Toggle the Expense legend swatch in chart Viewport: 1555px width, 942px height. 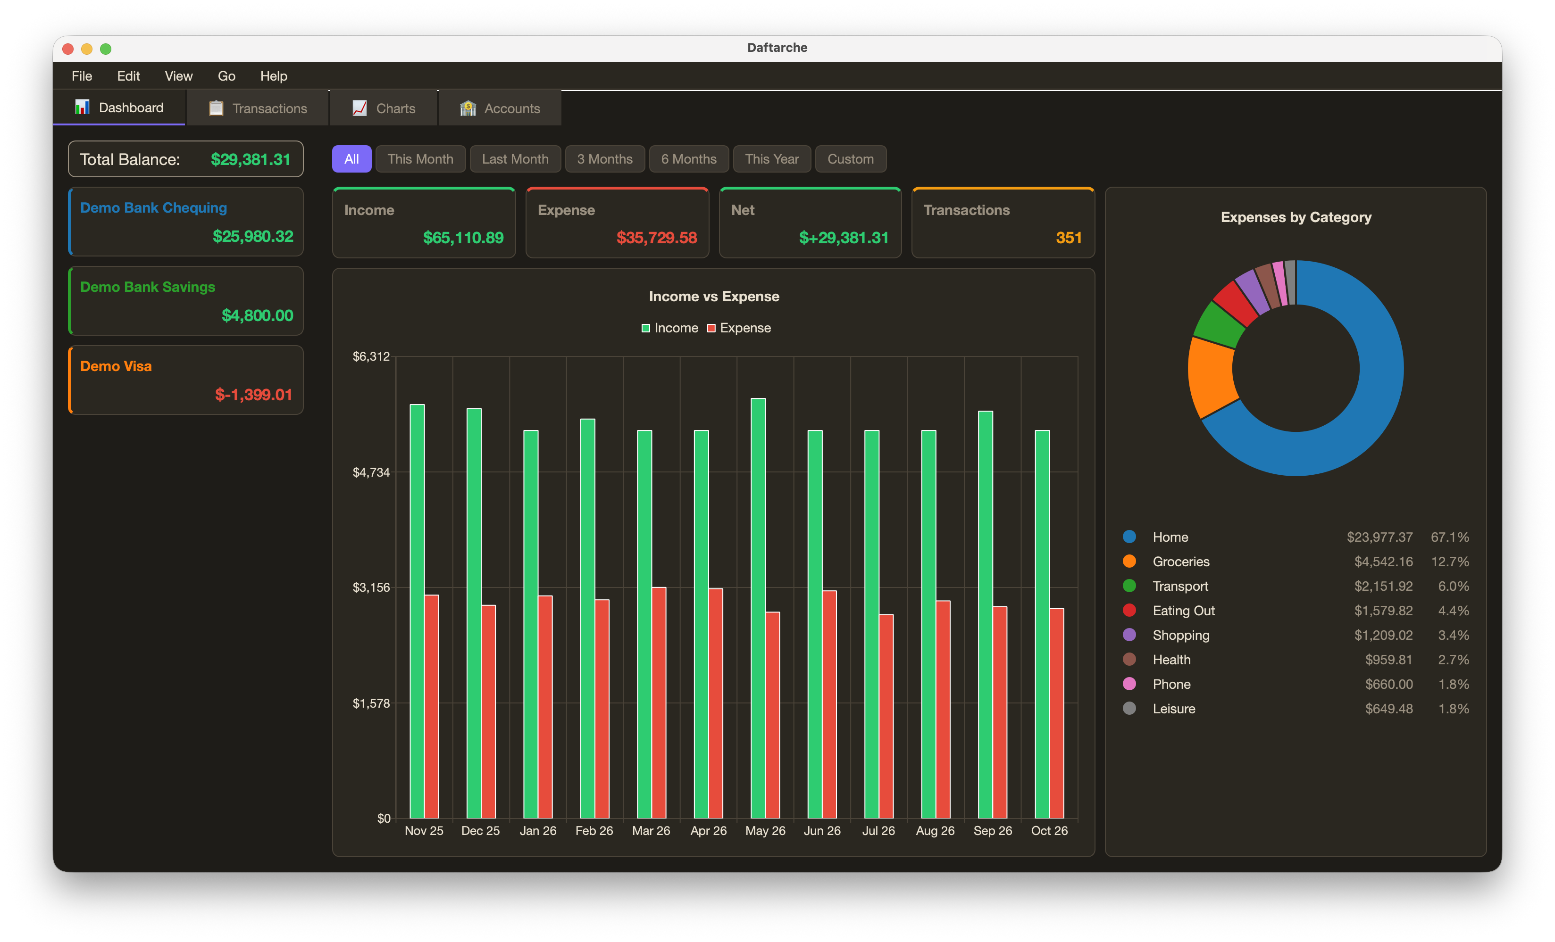(x=711, y=329)
